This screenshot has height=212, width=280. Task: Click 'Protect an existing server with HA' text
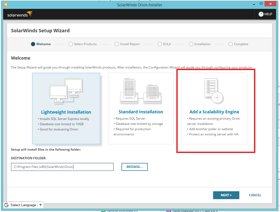tap(214, 134)
